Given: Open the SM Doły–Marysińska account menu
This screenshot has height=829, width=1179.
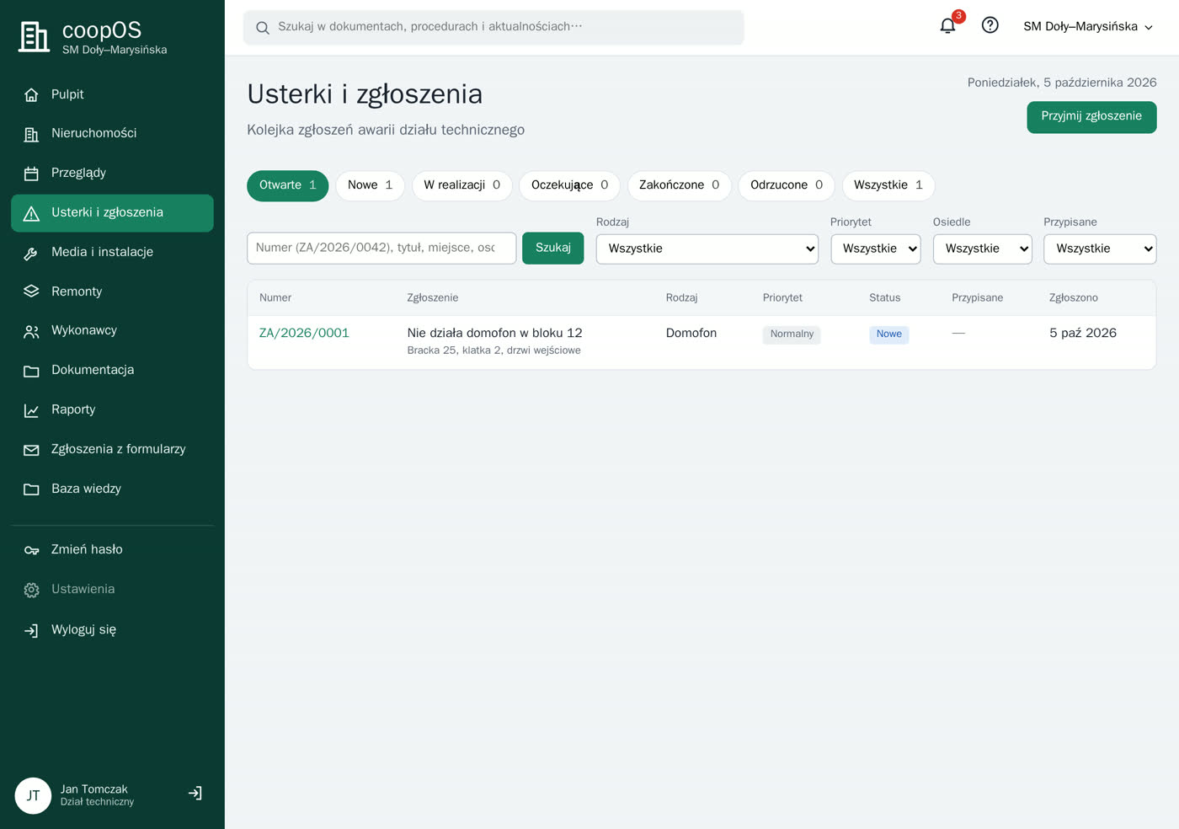Looking at the screenshot, I should coord(1087,26).
